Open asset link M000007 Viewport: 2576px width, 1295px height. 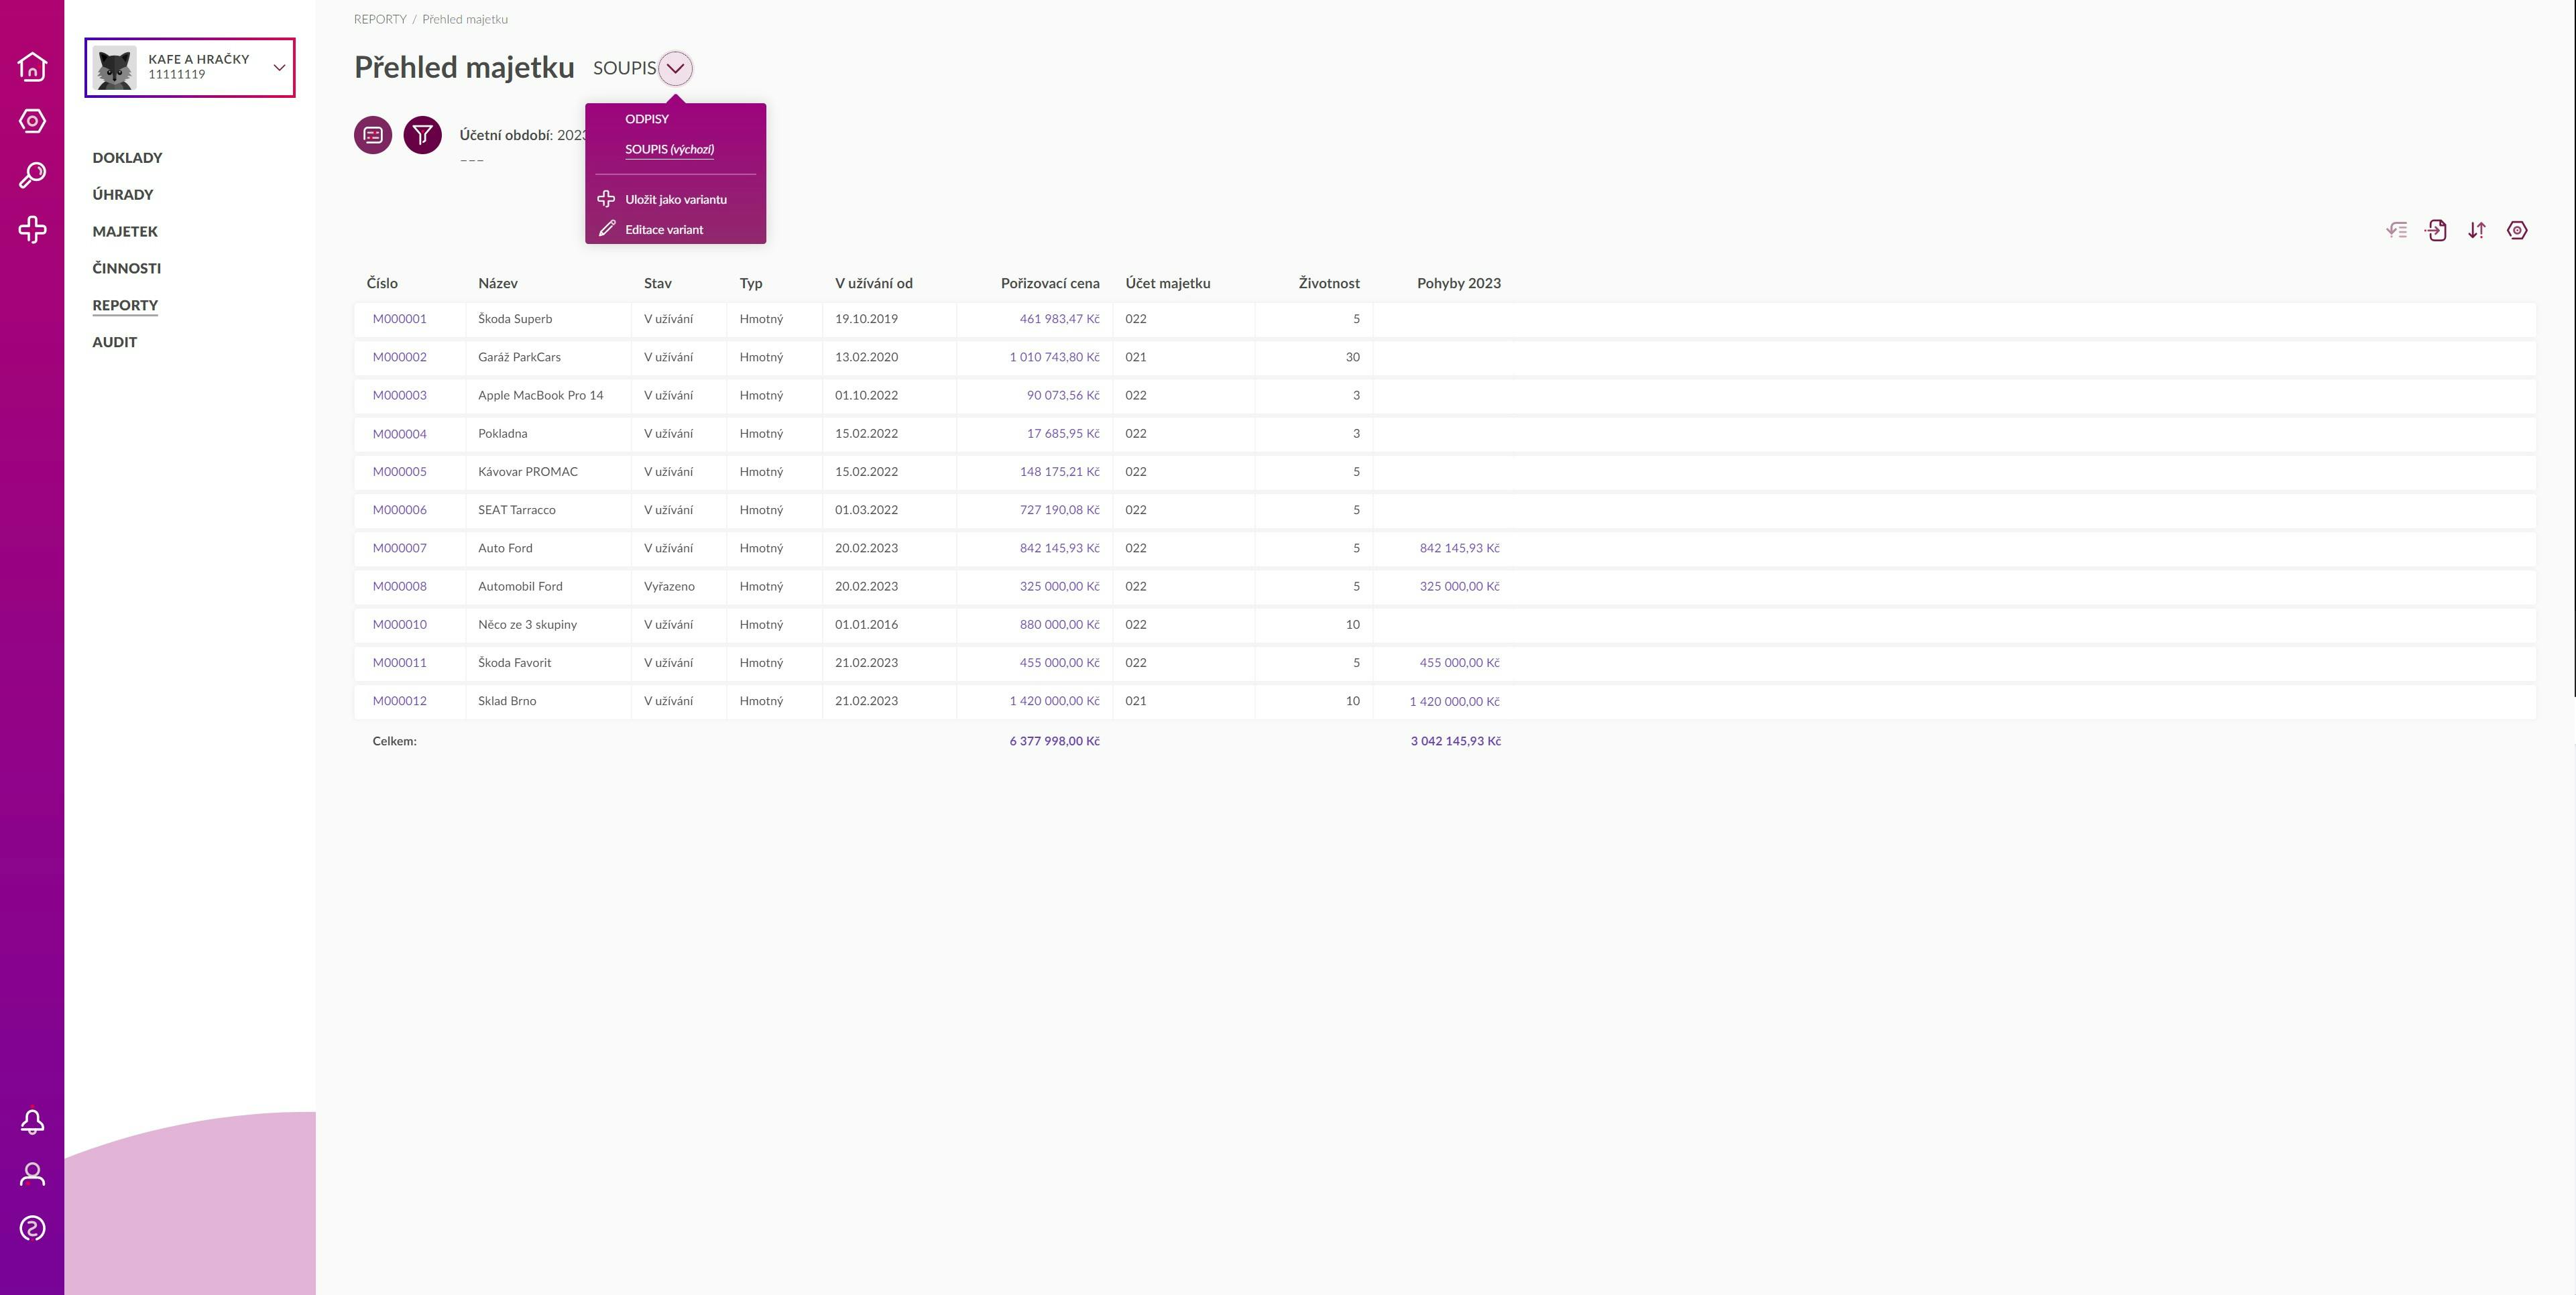399,548
